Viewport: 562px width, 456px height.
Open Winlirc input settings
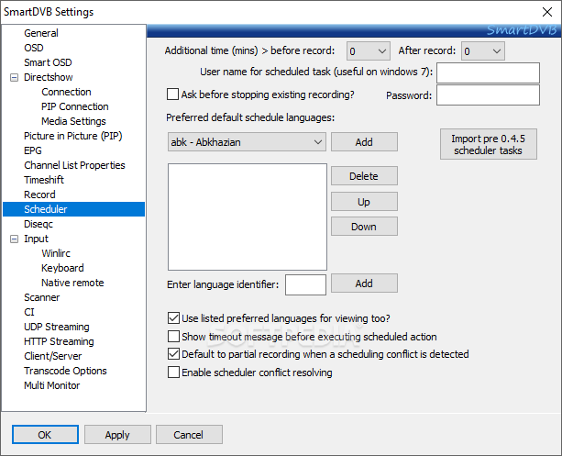(x=56, y=253)
